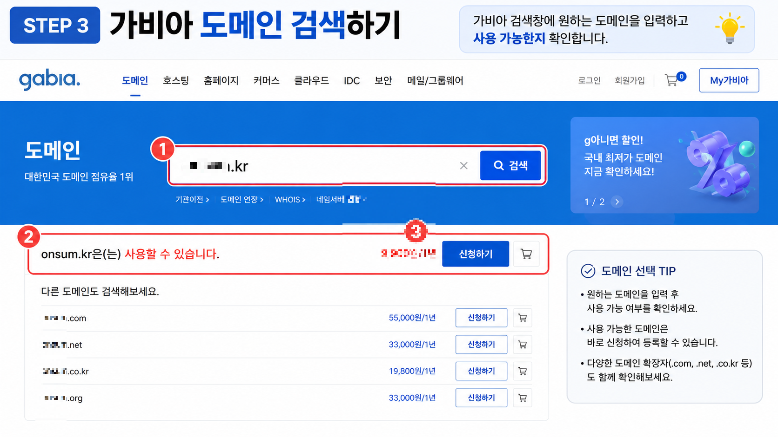Screen dimensions: 778x437
Task: Click the 검색 search button
Action: (510, 165)
